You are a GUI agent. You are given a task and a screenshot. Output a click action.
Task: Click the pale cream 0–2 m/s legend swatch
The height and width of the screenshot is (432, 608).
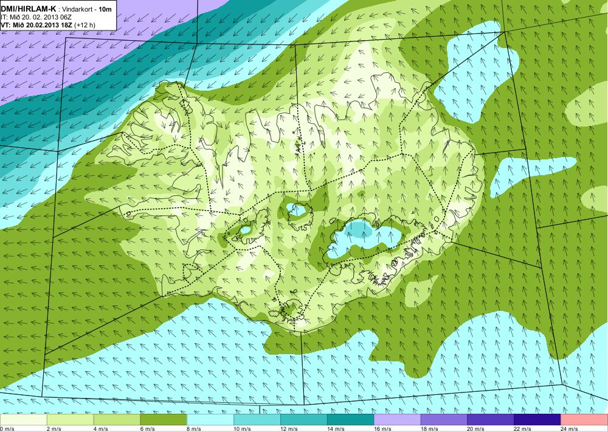pyautogui.click(x=23, y=420)
